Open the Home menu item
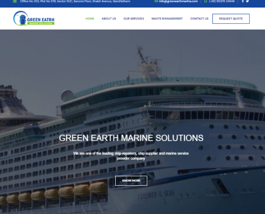The image size is (265, 214). [x=90, y=19]
